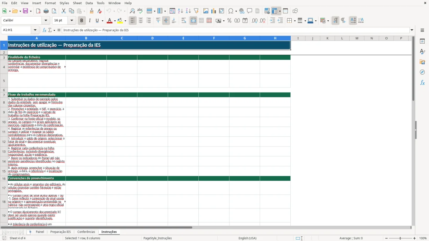Increase the cell indent
Viewport: 429px width, 241px height.
pyautogui.click(x=272, y=21)
